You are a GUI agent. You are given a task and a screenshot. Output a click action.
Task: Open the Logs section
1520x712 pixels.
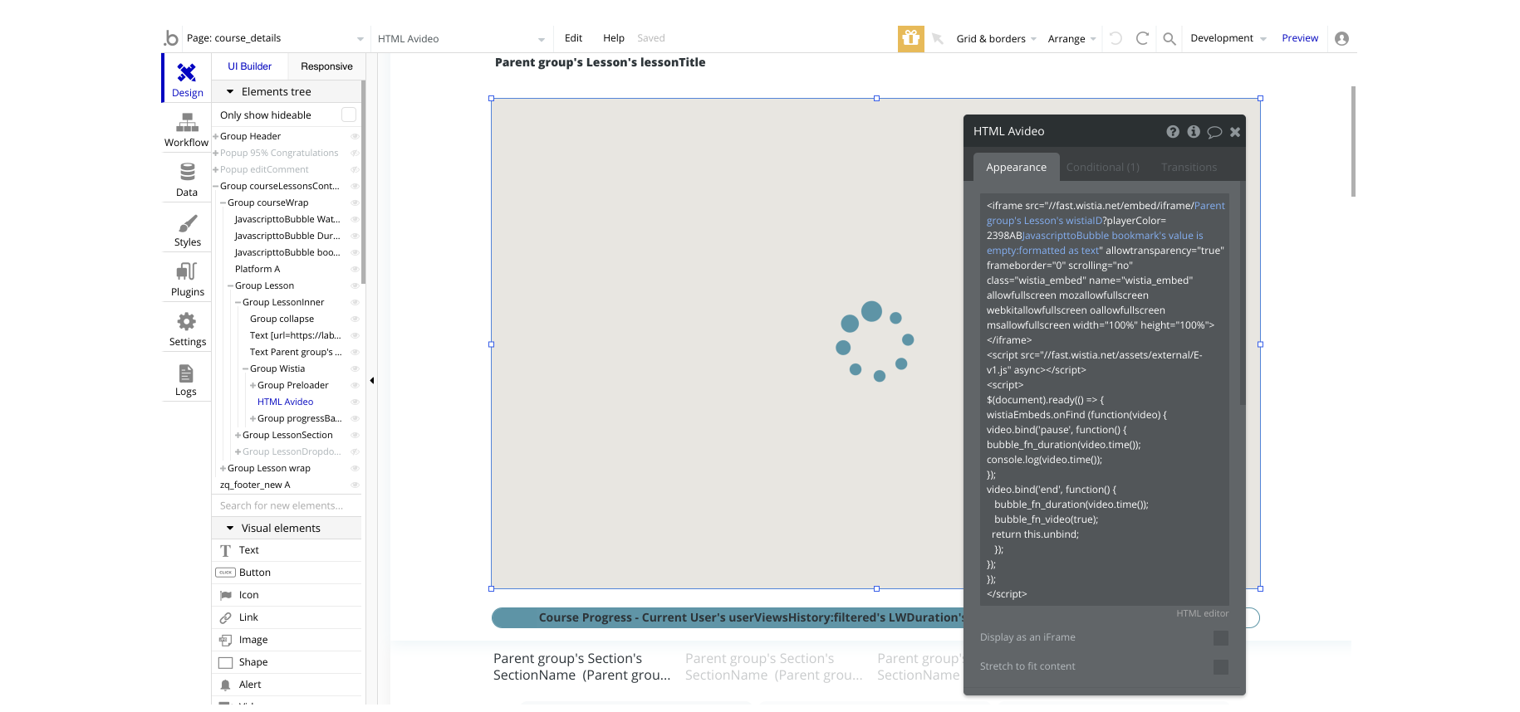(x=186, y=379)
